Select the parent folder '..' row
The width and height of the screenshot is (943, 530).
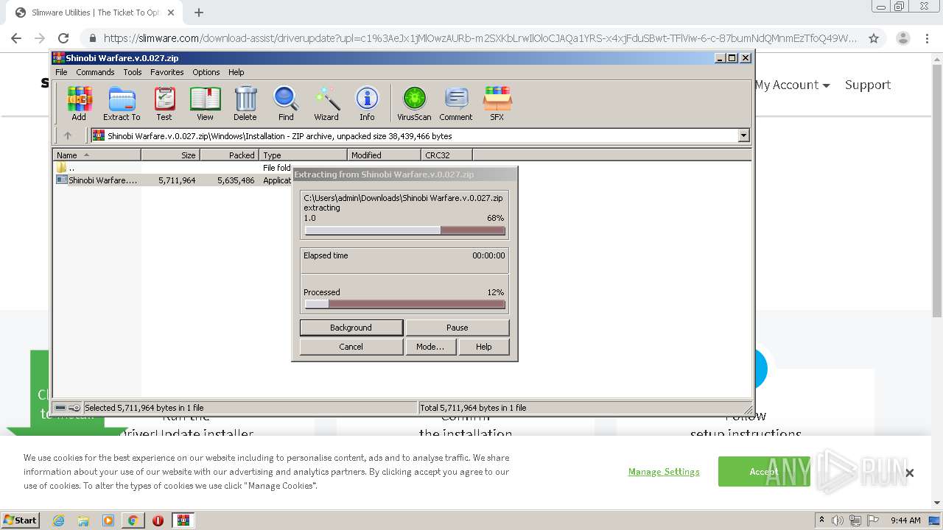point(173,168)
